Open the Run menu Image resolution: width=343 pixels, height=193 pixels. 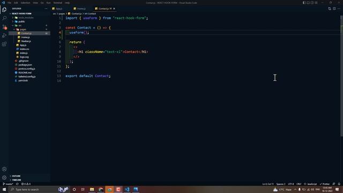[49, 3]
